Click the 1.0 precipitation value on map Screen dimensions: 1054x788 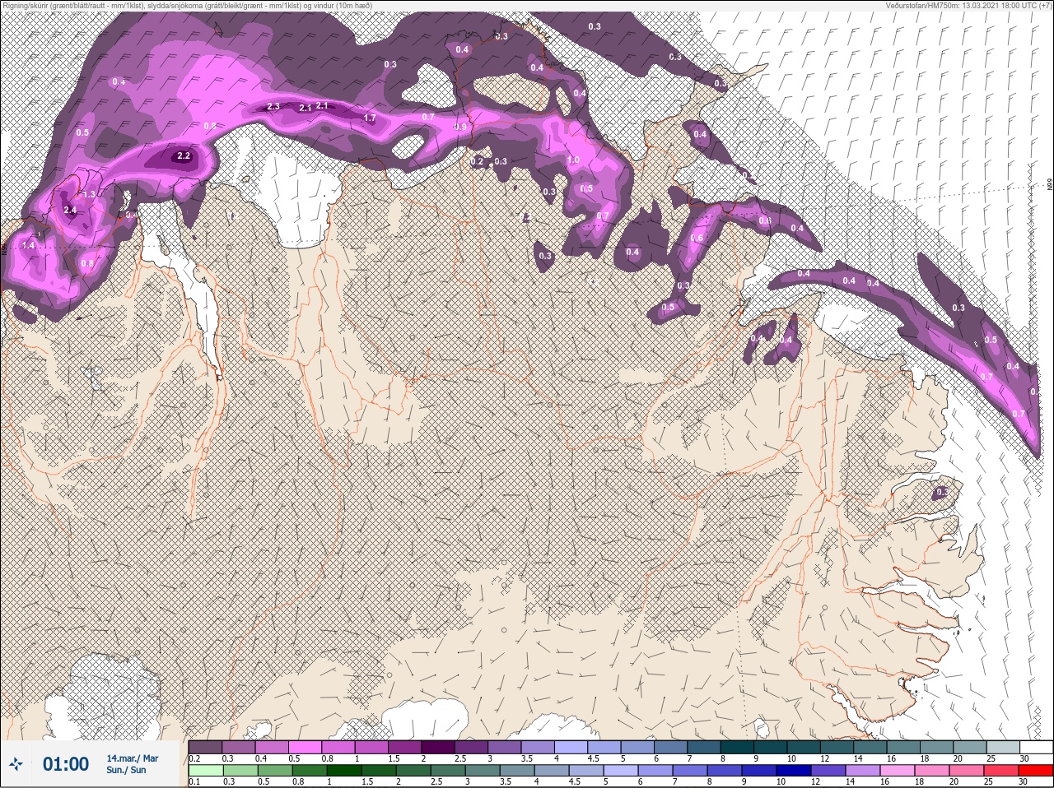click(x=573, y=160)
